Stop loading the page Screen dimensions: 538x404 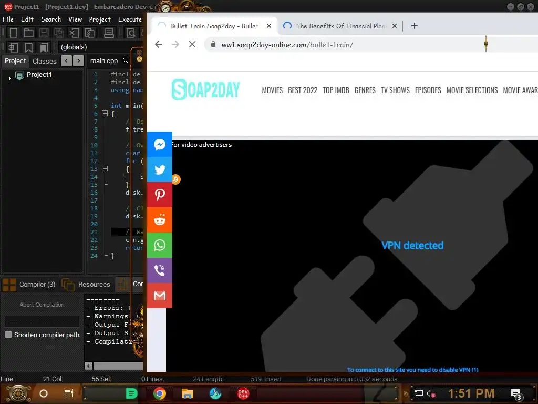[192, 44]
